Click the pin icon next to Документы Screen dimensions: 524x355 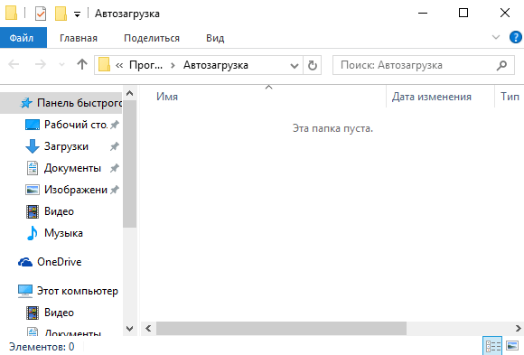(115, 168)
